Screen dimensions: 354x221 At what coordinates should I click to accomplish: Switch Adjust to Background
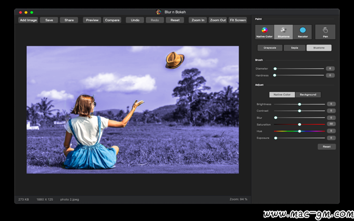click(308, 94)
